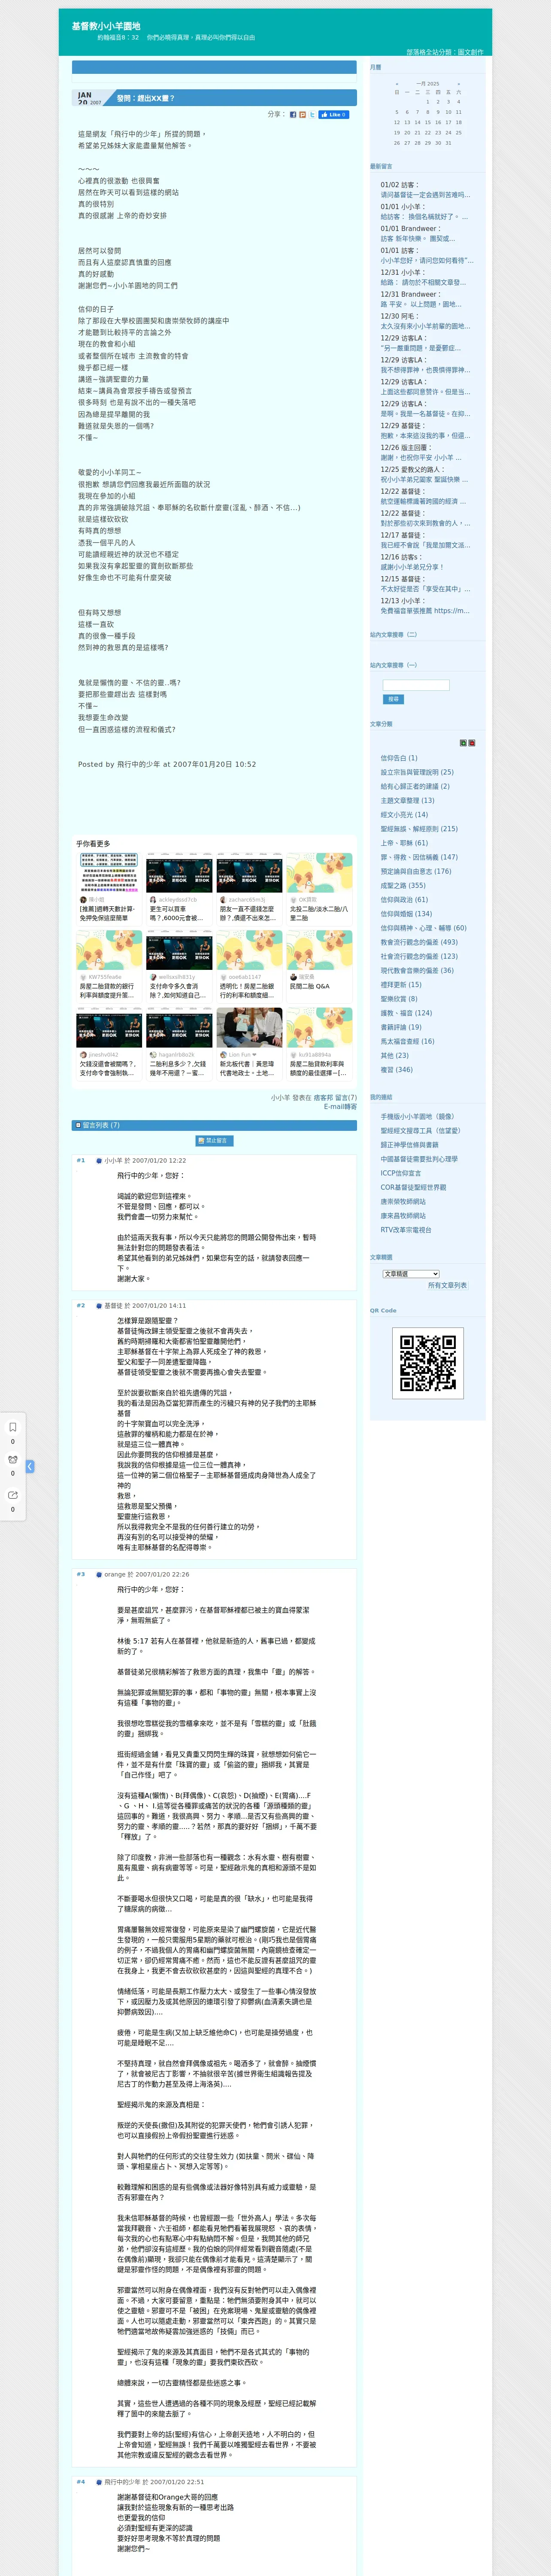Open category 教會流行觀念的偏差 (493)
This screenshot has height=2576, width=551.
419,942
